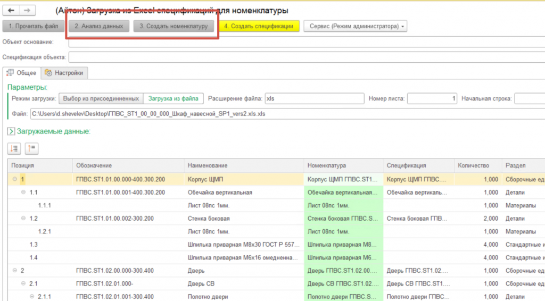Collapse tree row 2 Дверь
Image resolution: width=545 pixels, height=301 pixels.
(x=15, y=271)
